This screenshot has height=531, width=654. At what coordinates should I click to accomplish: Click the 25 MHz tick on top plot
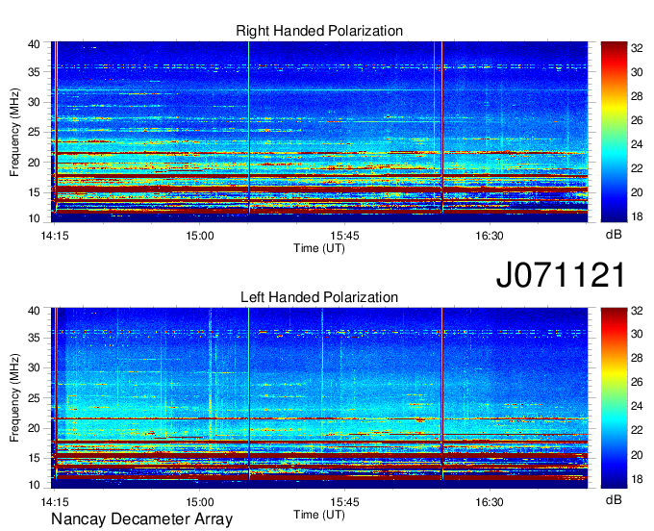pos(34,132)
